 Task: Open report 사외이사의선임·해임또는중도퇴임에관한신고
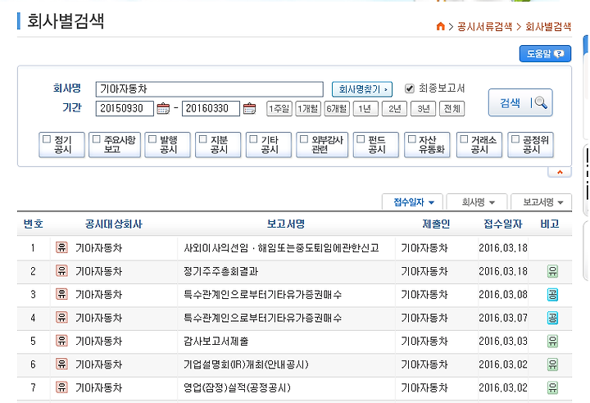coord(281,248)
